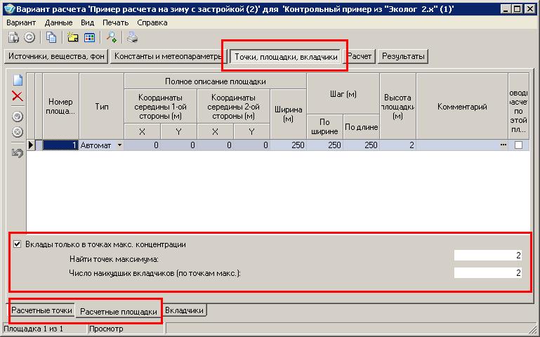Open the 'Вариант' menu
Screen dimensions: 540x337
[x=20, y=22]
